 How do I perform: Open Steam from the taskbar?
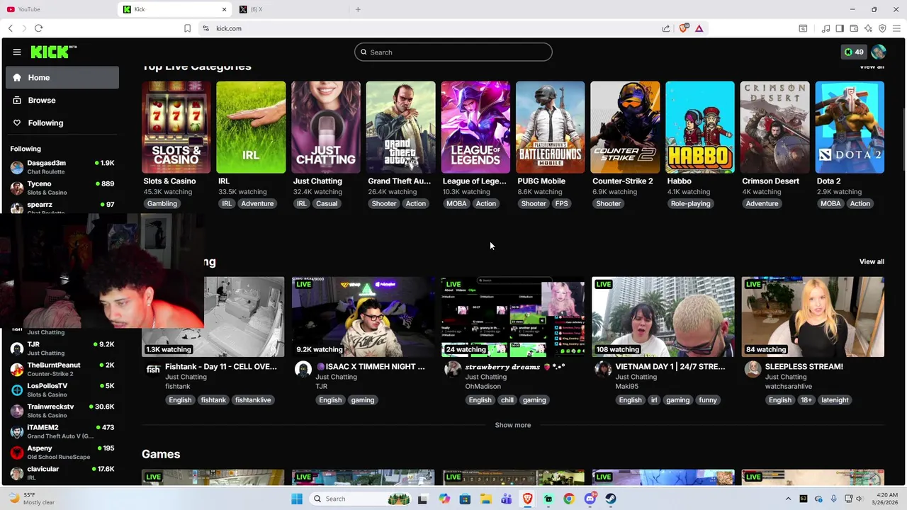tap(611, 499)
